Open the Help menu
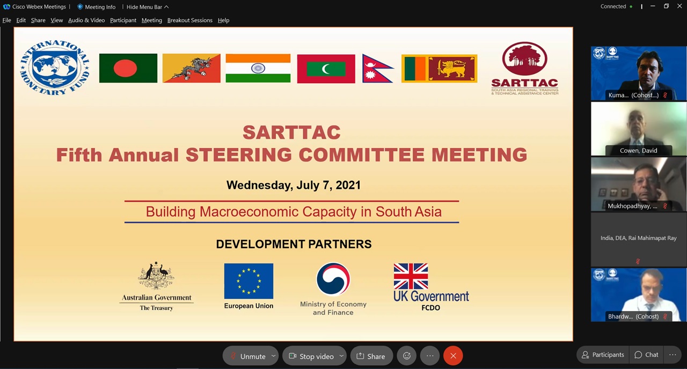Image resolution: width=687 pixels, height=369 pixels. (223, 20)
